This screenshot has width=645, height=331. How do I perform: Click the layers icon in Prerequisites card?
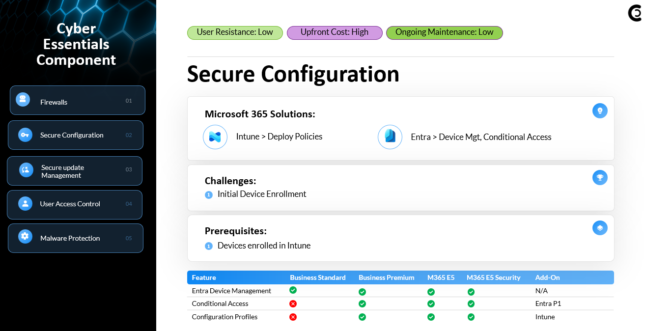[x=600, y=228]
